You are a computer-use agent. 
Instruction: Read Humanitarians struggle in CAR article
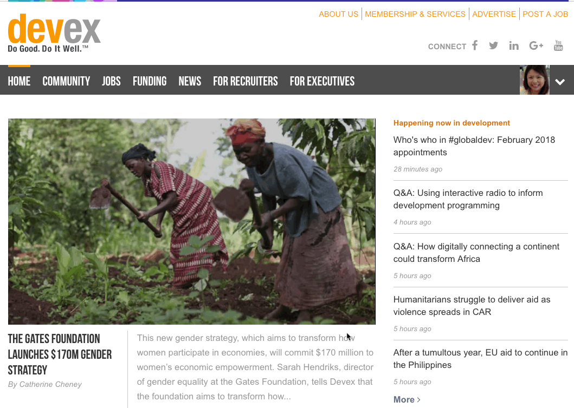[x=472, y=306]
